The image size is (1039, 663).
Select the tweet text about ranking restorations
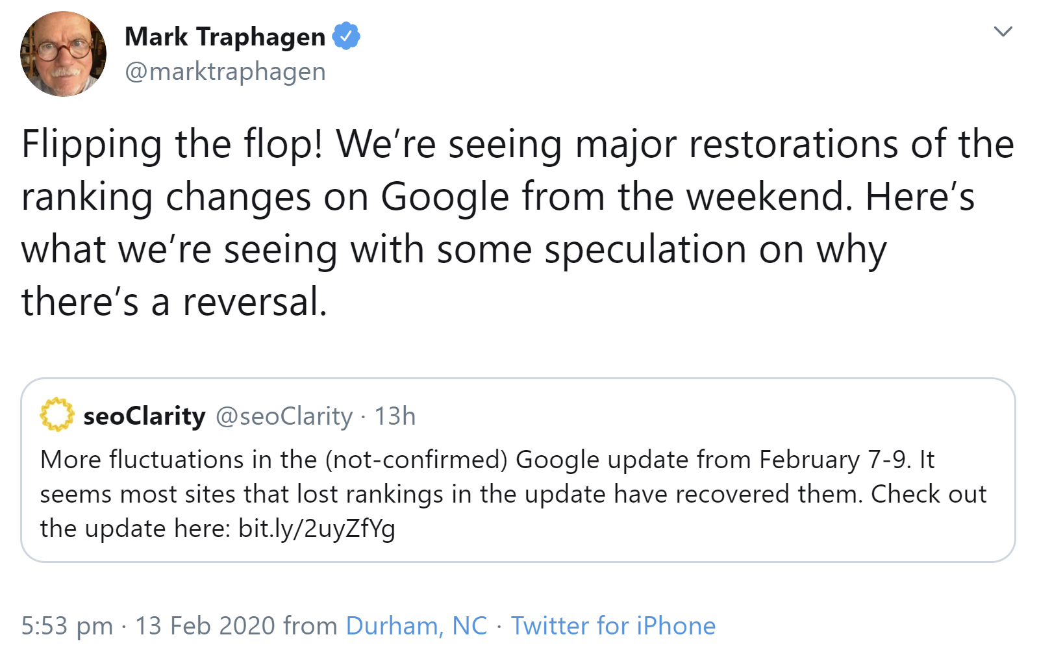click(513, 221)
